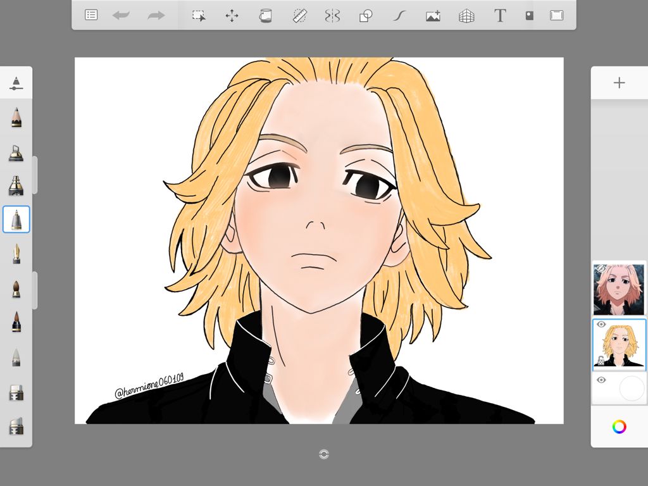The width and height of the screenshot is (648, 486).
Task: Toggle full-screen UI from the toolbar
Action: 557,16
